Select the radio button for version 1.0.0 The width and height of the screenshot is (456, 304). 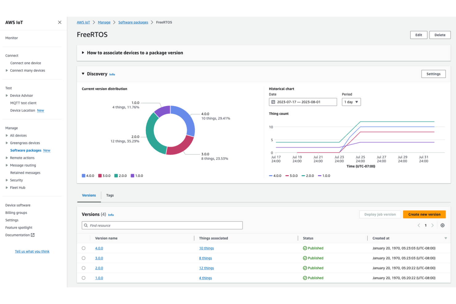[x=83, y=278]
